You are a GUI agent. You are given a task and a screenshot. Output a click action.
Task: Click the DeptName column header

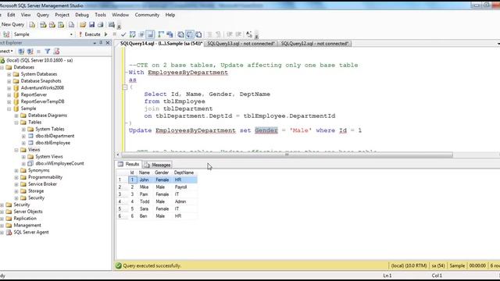tap(184, 173)
